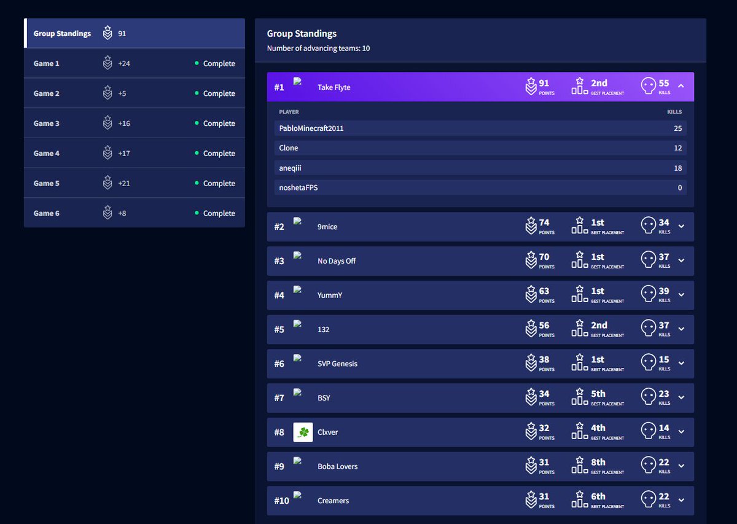Click the KILLS column header in player table

click(674, 112)
